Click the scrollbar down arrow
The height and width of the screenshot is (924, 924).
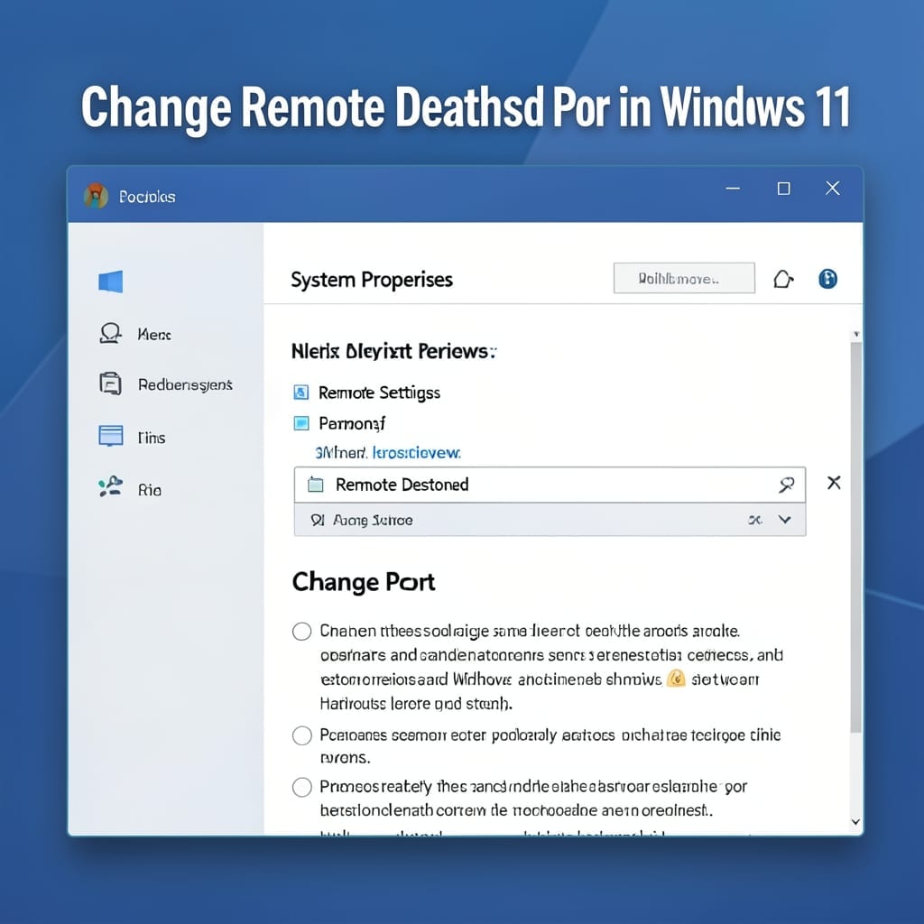tap(855, 821)
